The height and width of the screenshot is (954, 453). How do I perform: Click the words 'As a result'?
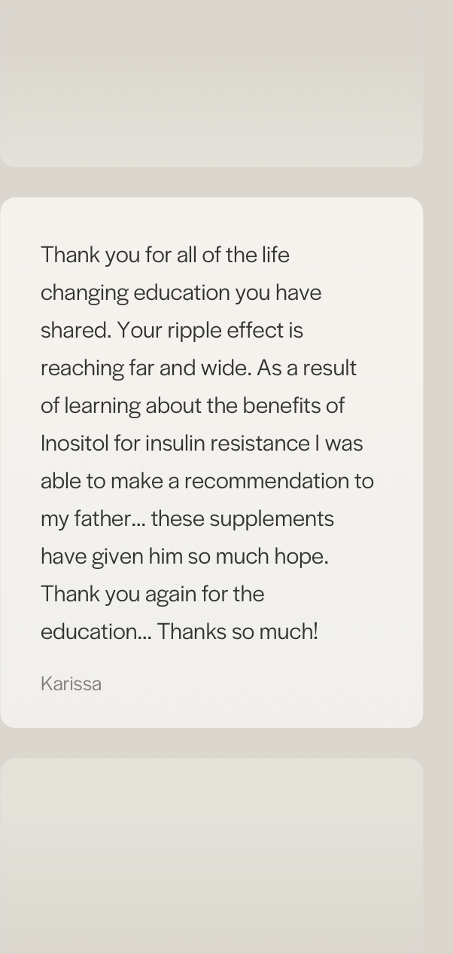coord(306,368)
